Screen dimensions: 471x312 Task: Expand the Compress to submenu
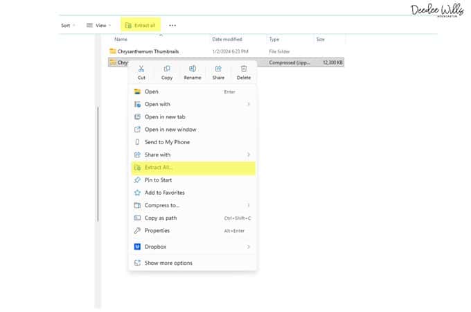point(193,205)
